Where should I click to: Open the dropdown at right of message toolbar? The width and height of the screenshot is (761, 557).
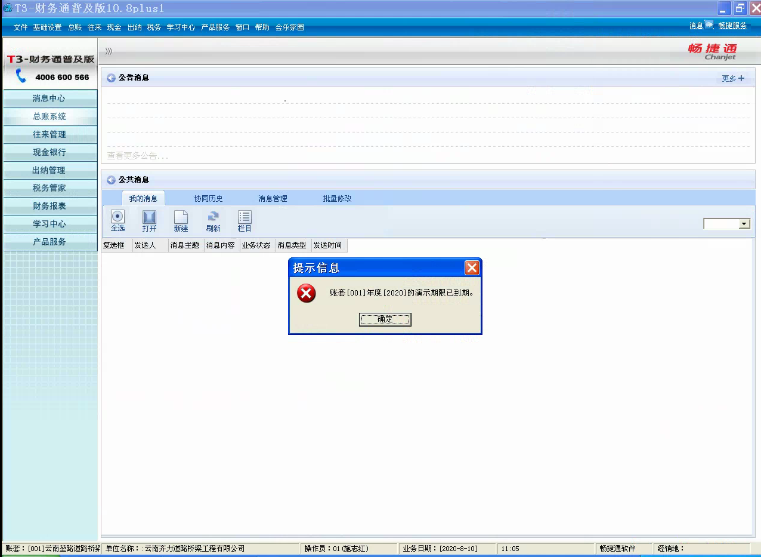[x=744, y=224]
